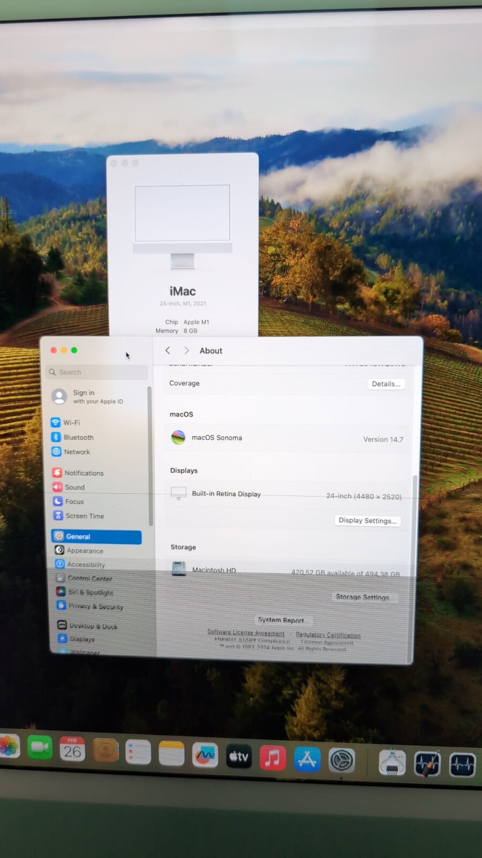Image resolution: width=482 pixels, height=858 pixels.
Task: Open Storage Settings button
Action: pos(363,597)
